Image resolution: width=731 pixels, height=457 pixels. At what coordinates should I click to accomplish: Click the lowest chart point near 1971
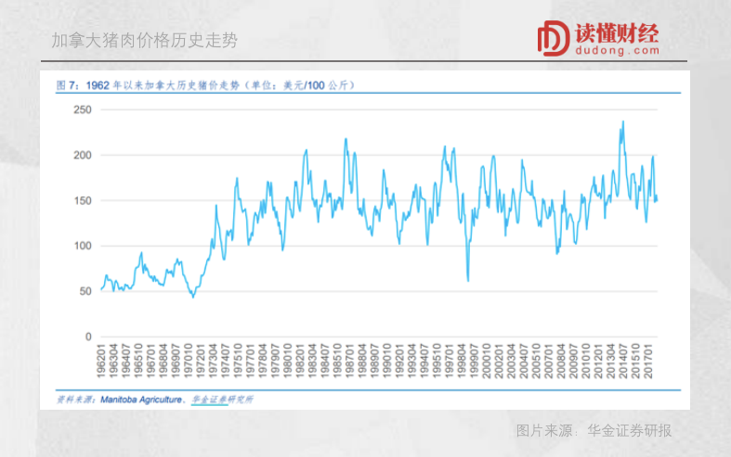pos(193,297)
